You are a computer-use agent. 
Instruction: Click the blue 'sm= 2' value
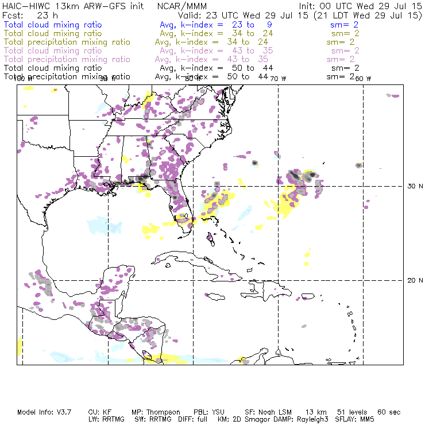tap(344, 25)
